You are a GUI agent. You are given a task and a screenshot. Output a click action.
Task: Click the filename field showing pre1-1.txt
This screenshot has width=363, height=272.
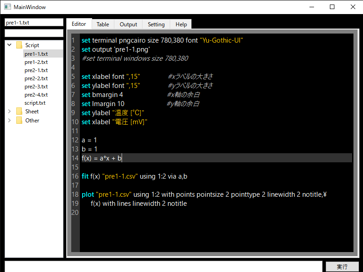coord(34,22)
